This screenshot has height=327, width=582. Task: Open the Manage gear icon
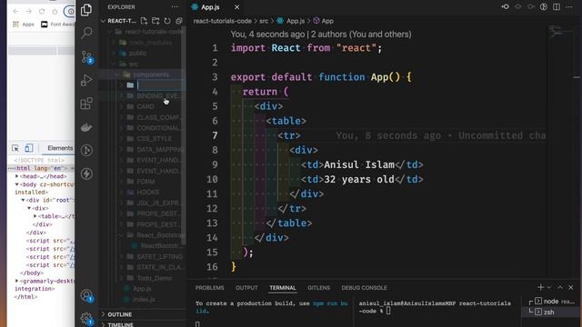click(x=87, y=319)
